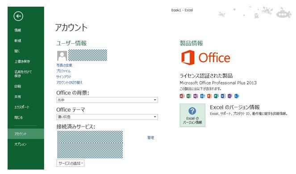
Task: Click the 製品情報 heading
Action: tap(191, 43)
